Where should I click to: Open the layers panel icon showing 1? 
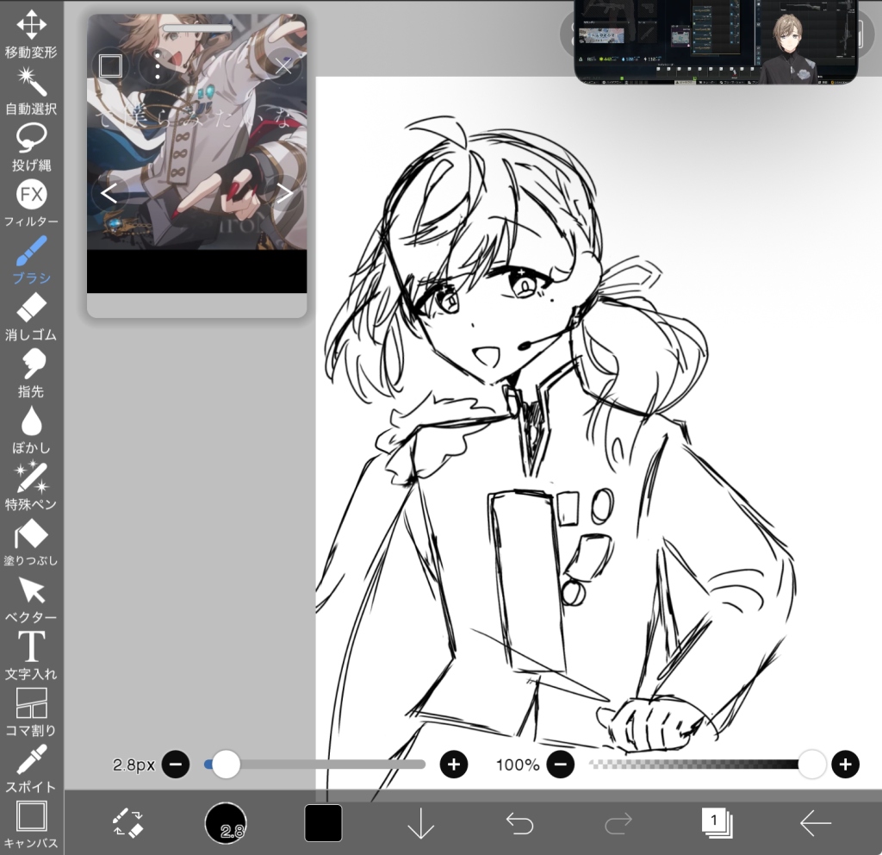[717, 823]
